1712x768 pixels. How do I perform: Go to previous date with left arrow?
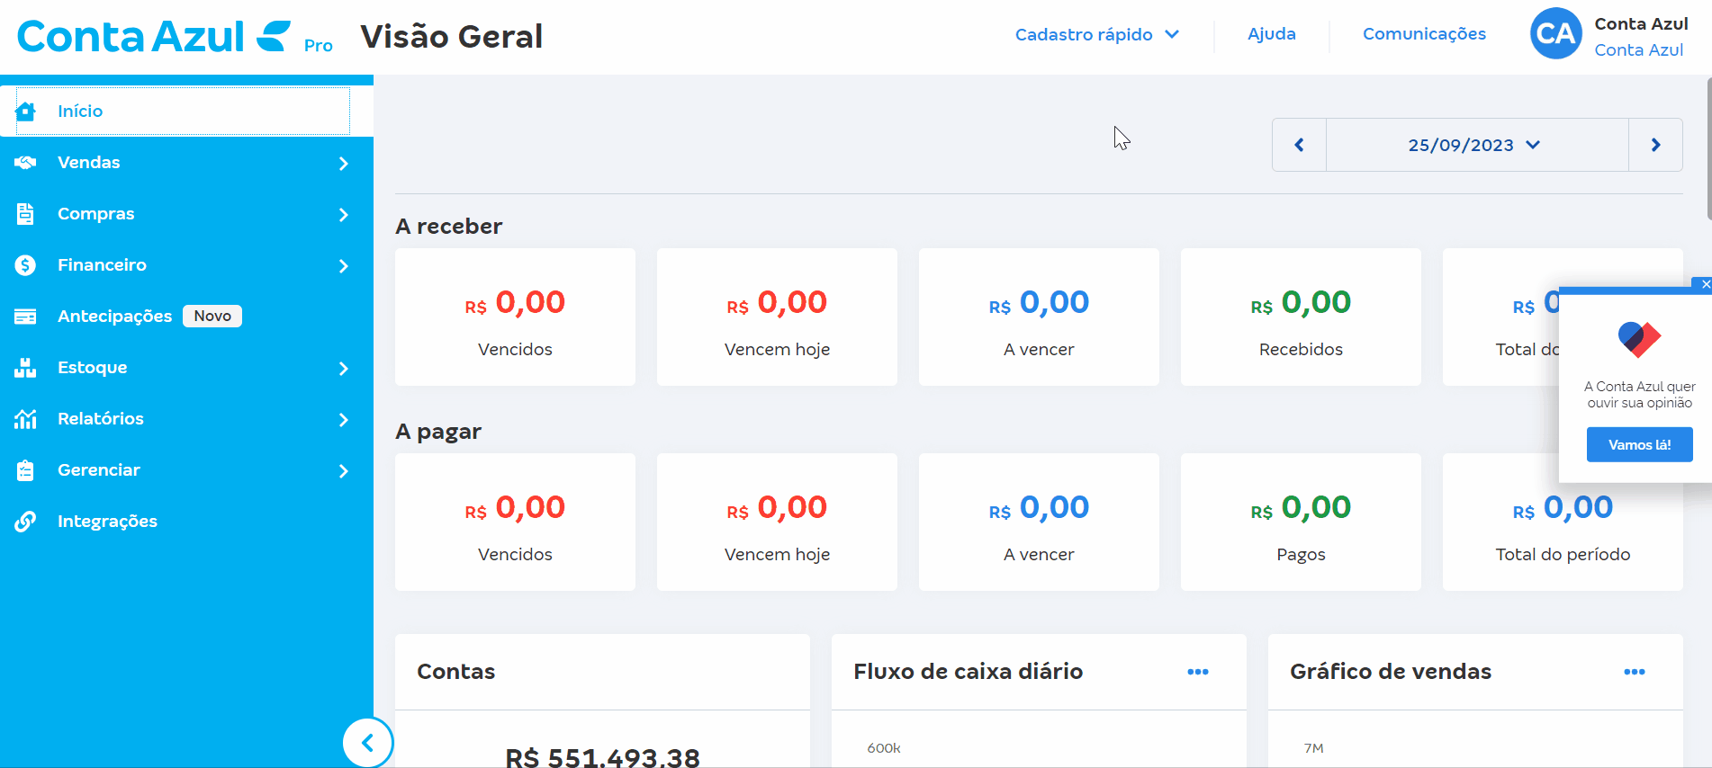click(1299, 145)
